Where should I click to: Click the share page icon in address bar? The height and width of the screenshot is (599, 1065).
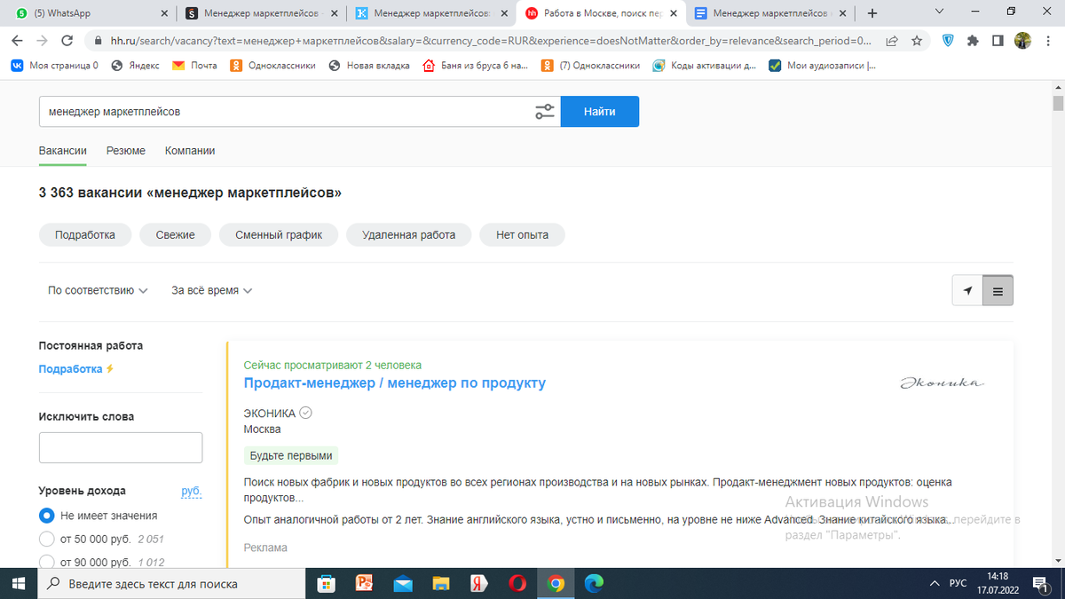point(892,41)
